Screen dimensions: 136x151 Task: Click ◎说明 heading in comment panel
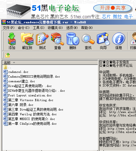coord(105,72)
